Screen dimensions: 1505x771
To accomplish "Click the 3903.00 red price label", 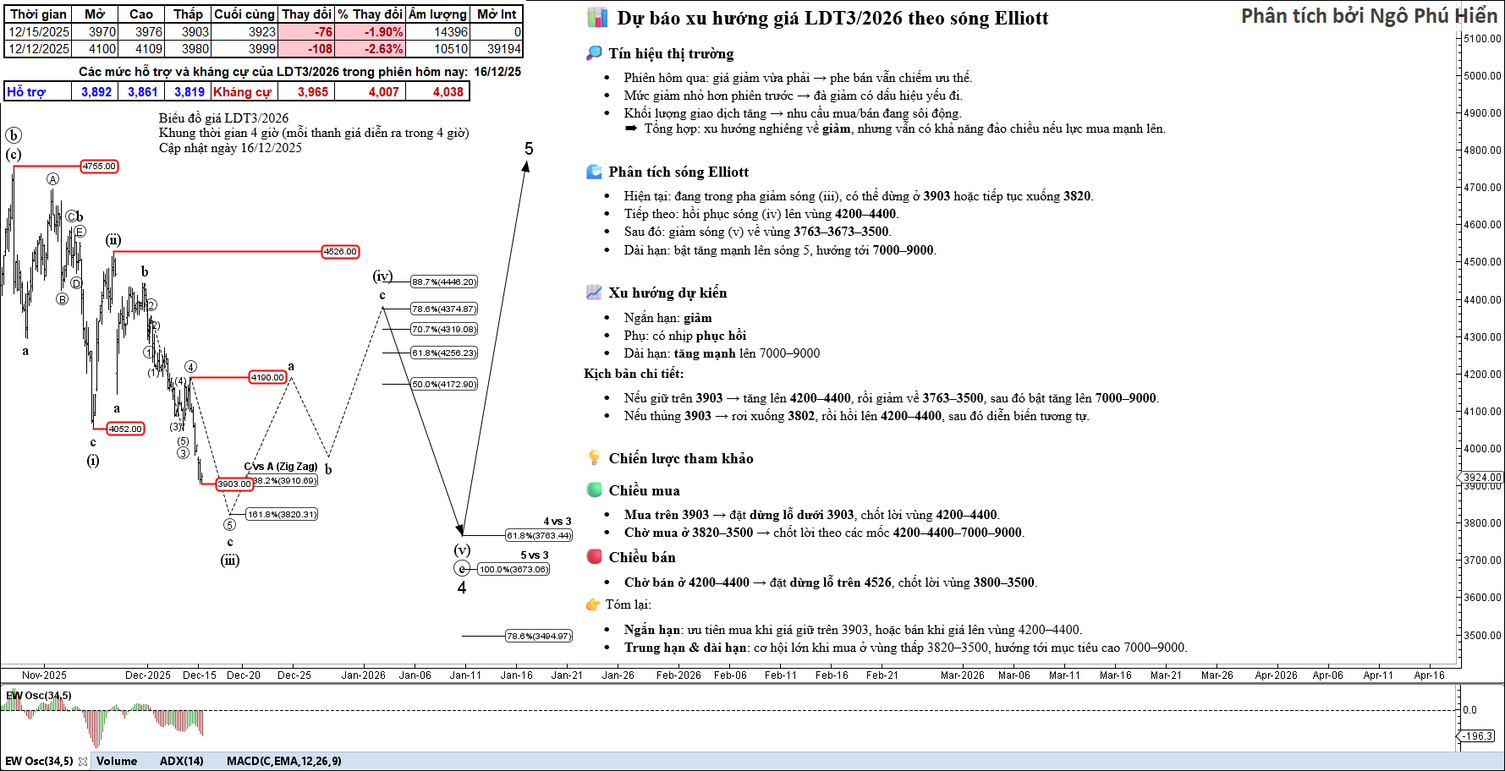I will 234,484.
